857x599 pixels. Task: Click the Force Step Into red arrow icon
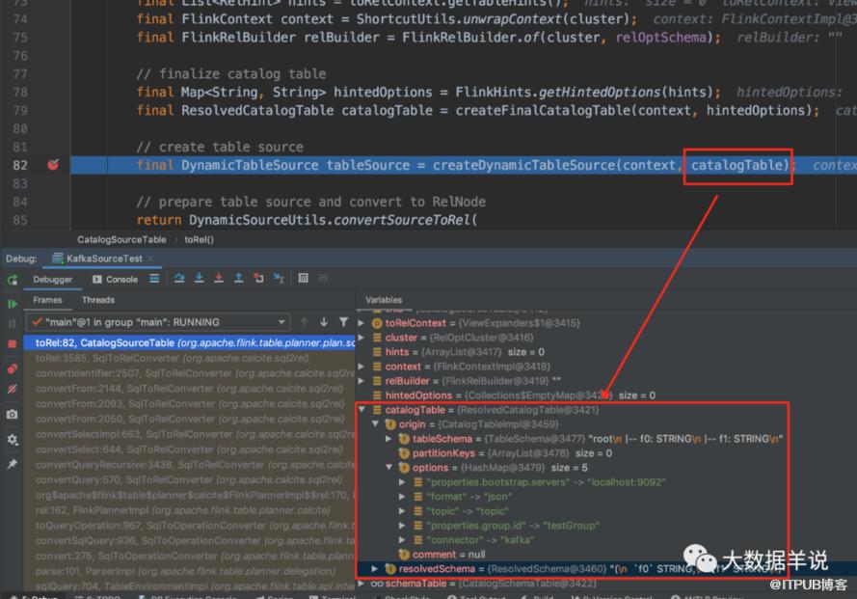(219, 279)
